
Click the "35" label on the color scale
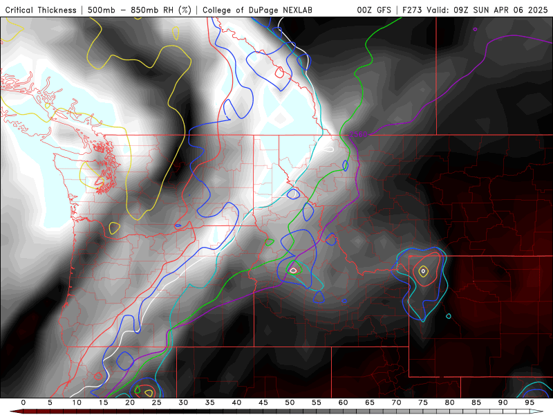[210, 403]
